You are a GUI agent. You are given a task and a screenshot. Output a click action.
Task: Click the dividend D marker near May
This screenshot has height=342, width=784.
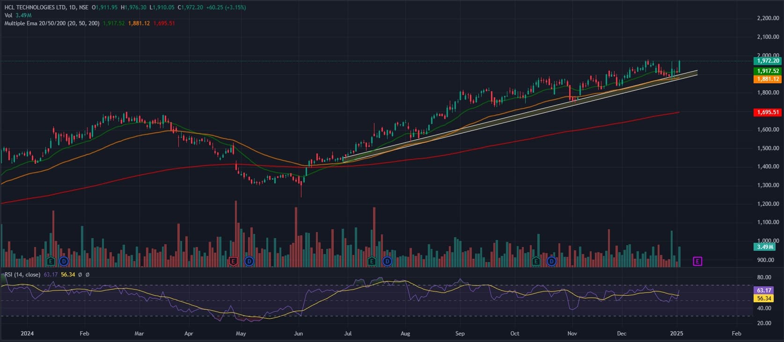[249, 261]
